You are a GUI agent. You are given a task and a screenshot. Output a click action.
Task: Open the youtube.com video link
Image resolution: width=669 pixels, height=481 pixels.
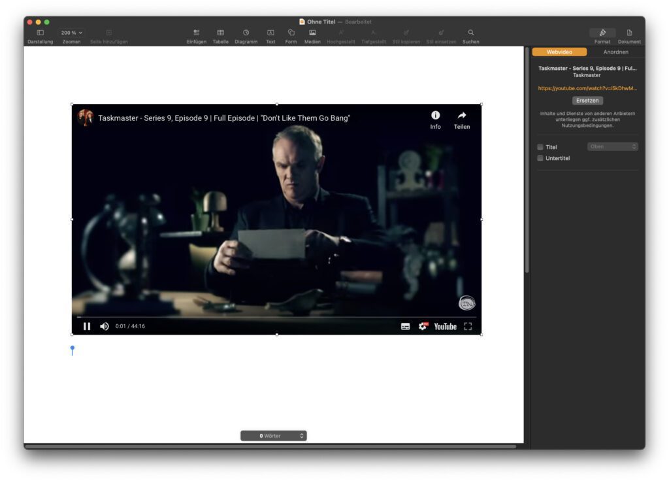[x=587, y=88]
